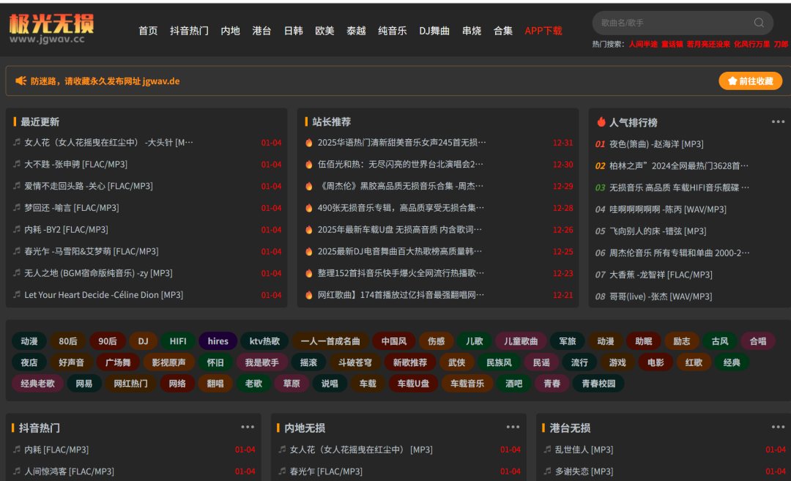
Task: Click the music note icon beside 内耗
Action: click(x=16, y=229)
